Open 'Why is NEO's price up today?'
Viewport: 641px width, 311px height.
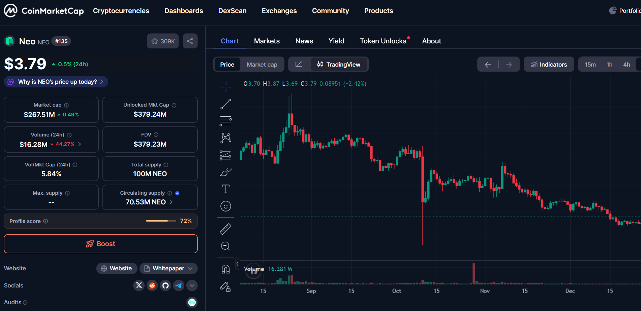56,82
